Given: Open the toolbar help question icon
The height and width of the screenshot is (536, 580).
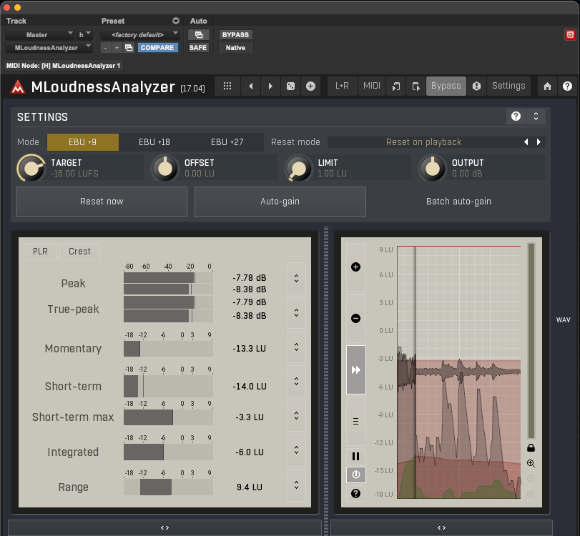Looking at the screenshot, I should pyautogui.click(x=567, y=86).
